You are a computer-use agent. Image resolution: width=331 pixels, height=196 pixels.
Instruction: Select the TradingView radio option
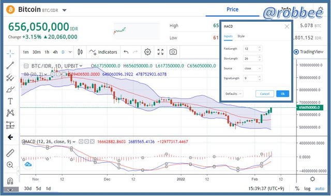(x=296, y=52)
